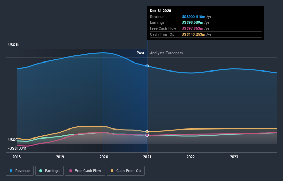Toggle the Cash From Op legend button
The height and width of the screenshot is (181, 283).
point(125,171)
